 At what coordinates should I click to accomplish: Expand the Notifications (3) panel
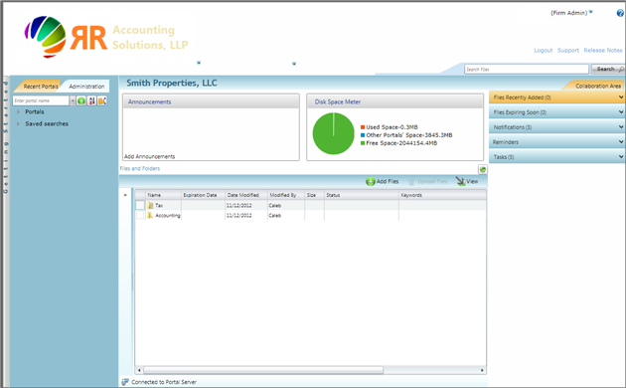point(556,127)
